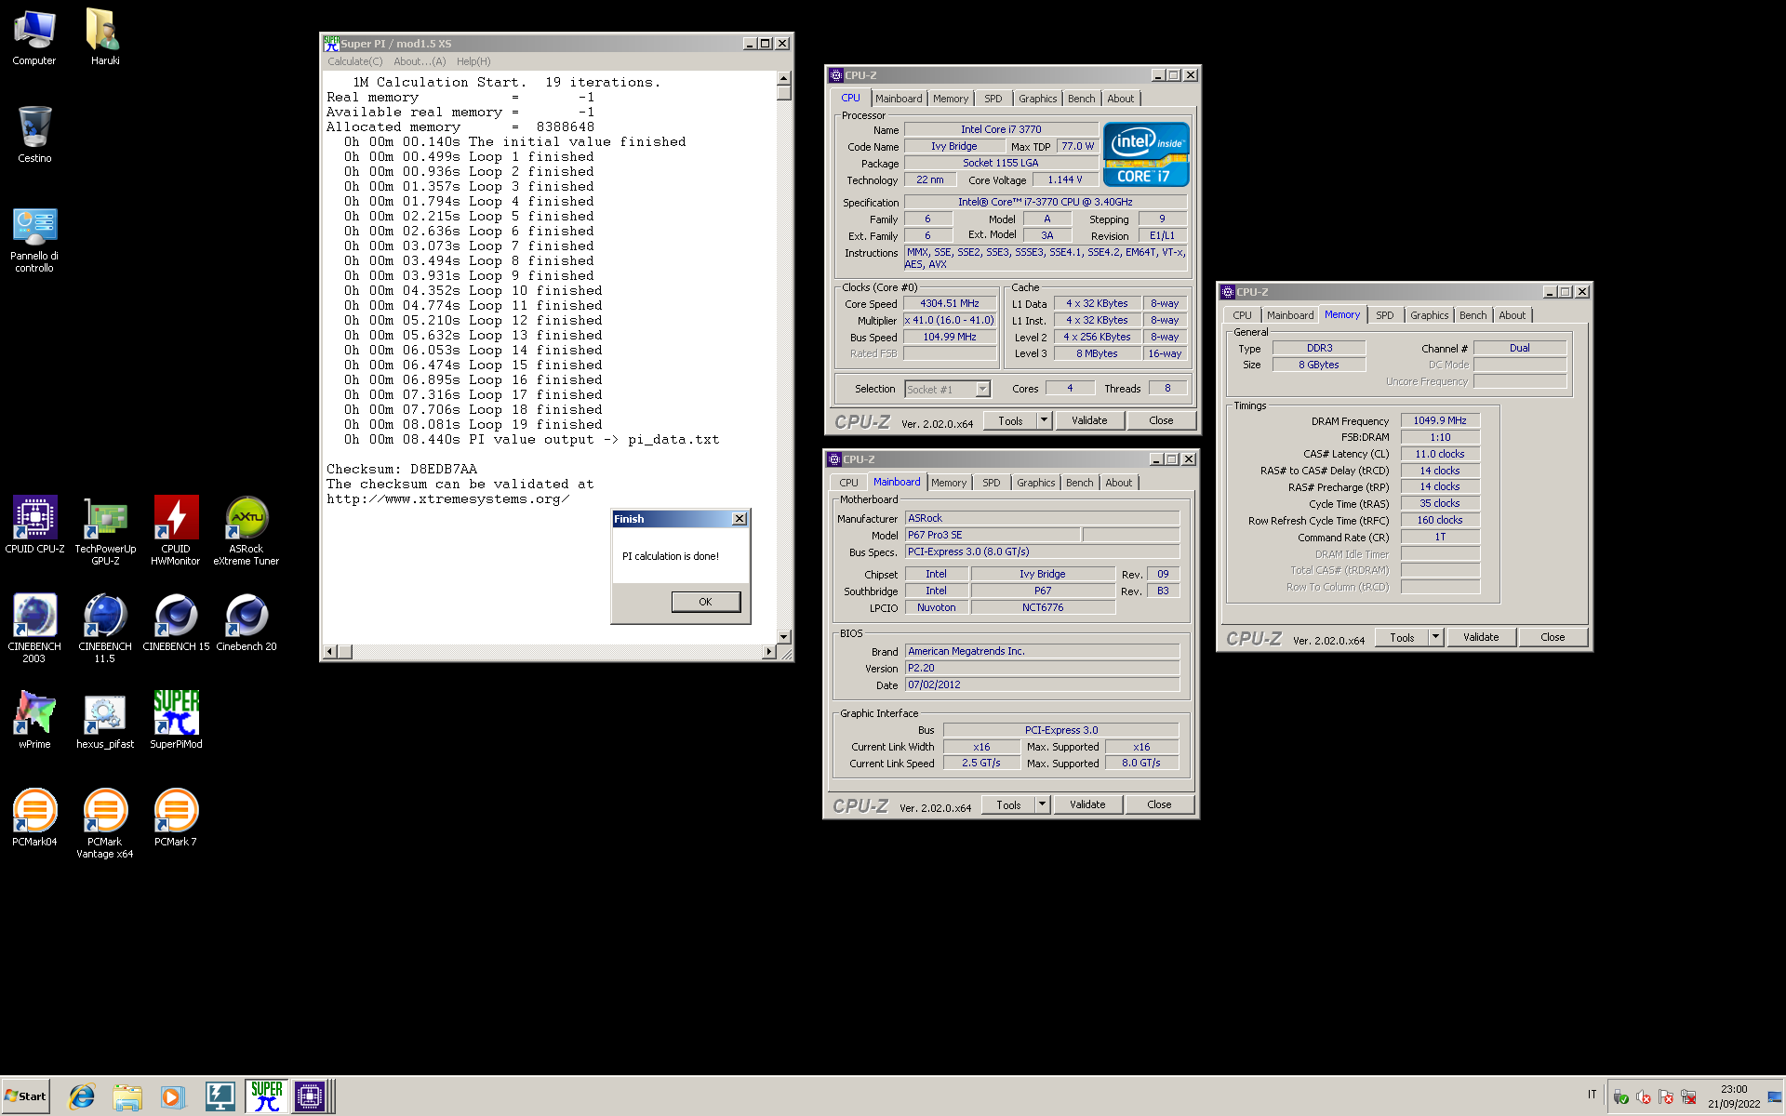This screenshot has width=1786, height=1116.
Task: Launch Cinebench 20 desktop shortcut
Action: [247, 623]
